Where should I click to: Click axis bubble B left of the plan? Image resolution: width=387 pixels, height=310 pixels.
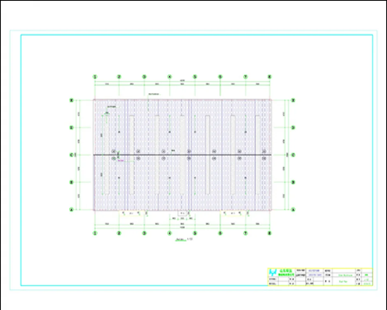pyautogui.click(x=72, y=182)
